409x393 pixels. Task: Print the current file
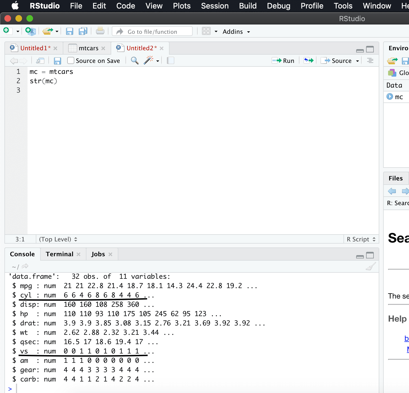point(100,31)
